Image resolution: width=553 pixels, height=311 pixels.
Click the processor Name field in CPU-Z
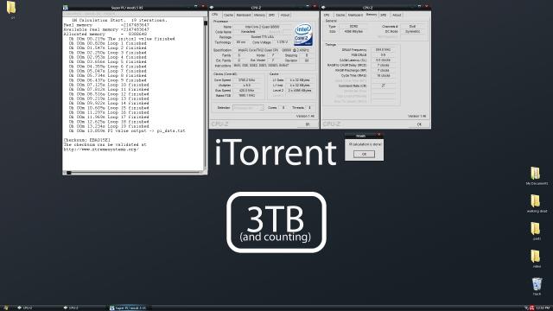(x=263, y=27)
